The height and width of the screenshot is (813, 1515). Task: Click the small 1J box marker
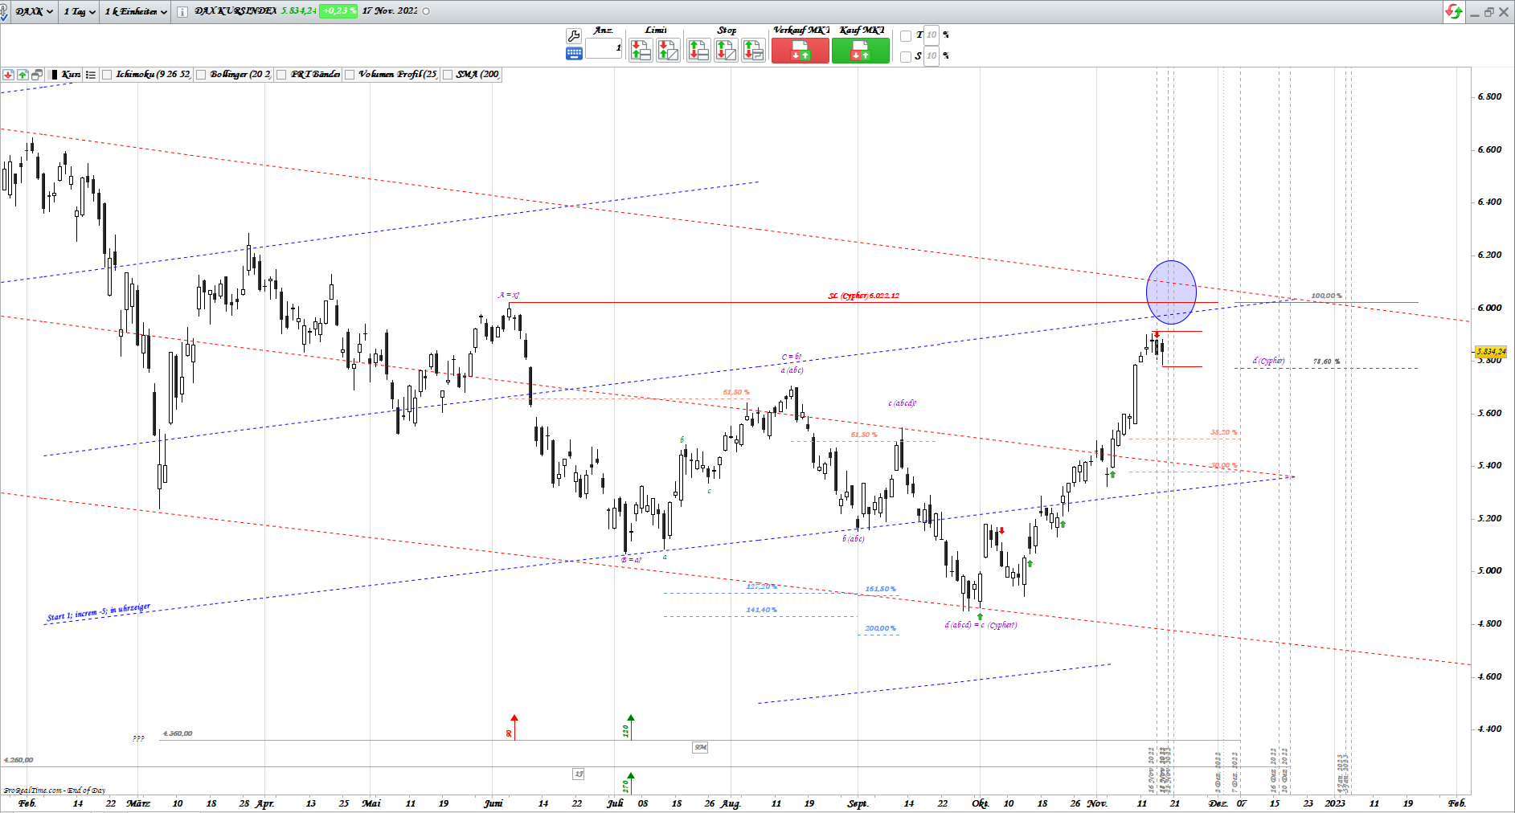579,774
